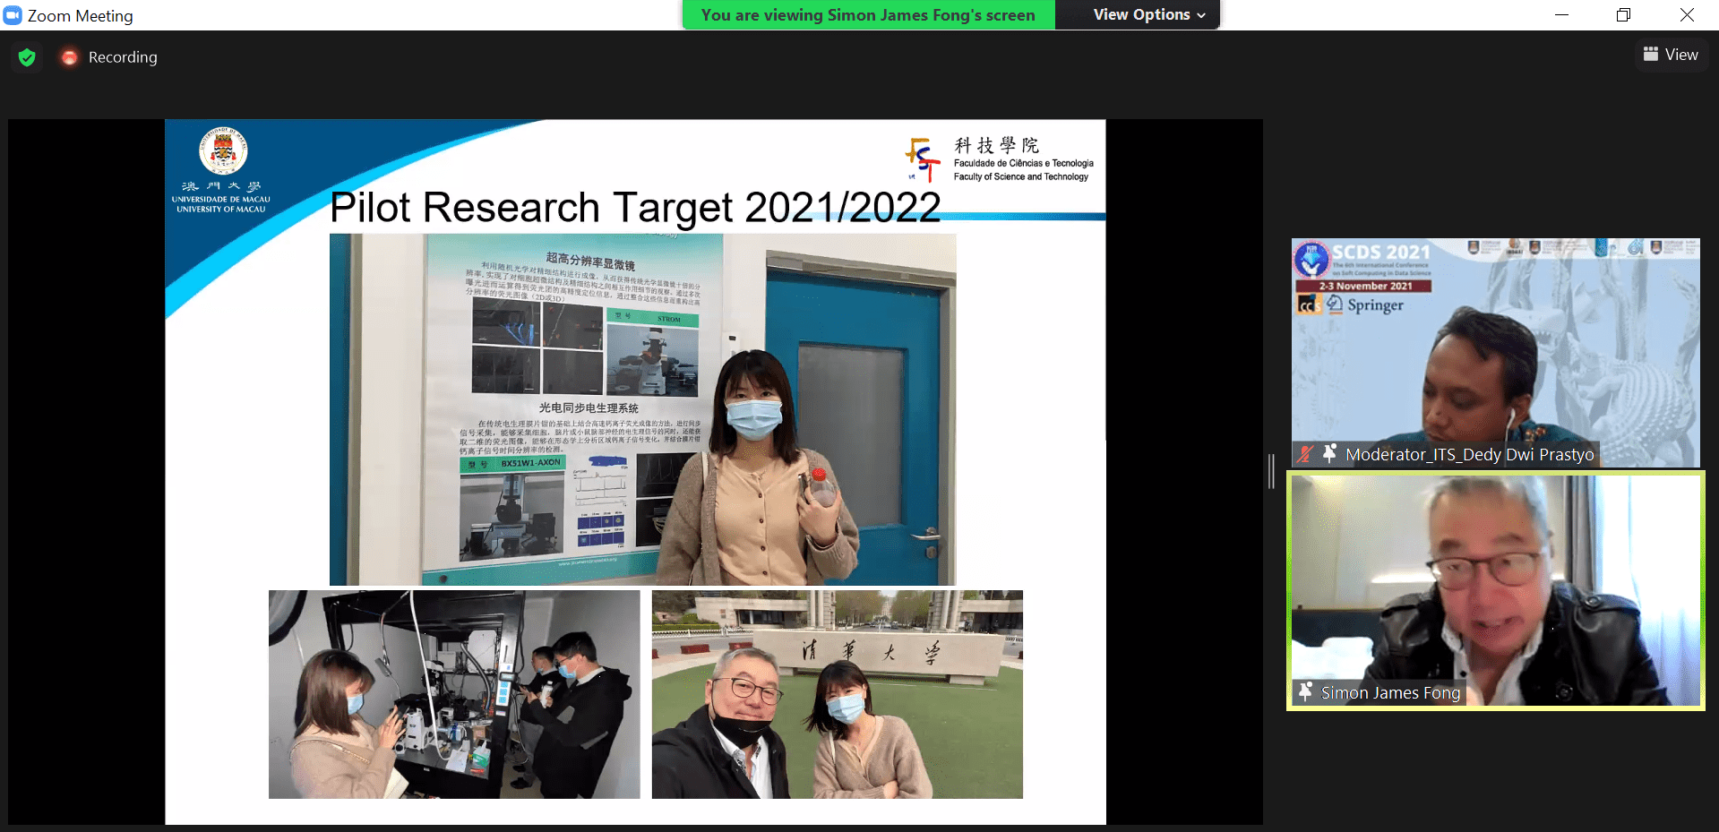Expand the View Options dropdown
Screen dimensions: 1719x832
(1148, 15)
